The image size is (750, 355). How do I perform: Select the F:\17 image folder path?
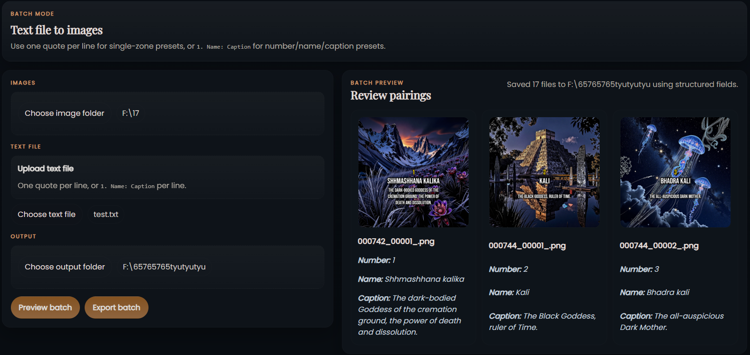pyautogui.click(x=131, y=113)
